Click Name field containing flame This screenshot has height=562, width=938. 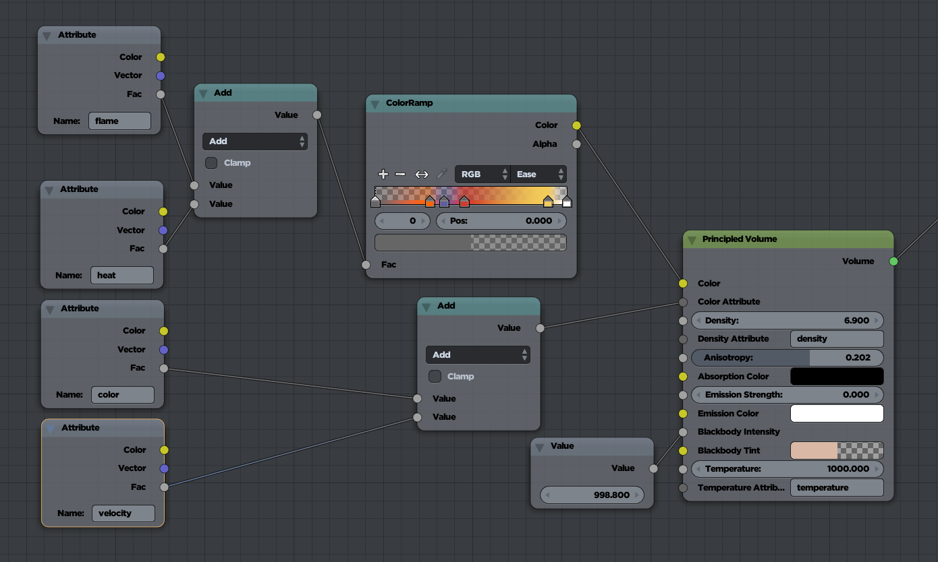(x=119, y=121)
